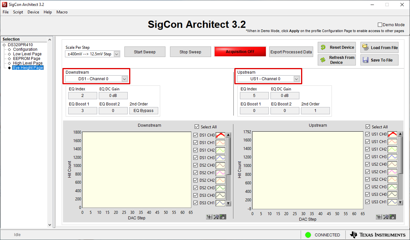Click the US2 CH1 magenta plot style icon
The height and width of the screenshot is (240, 410).
(x=393, y=172)
